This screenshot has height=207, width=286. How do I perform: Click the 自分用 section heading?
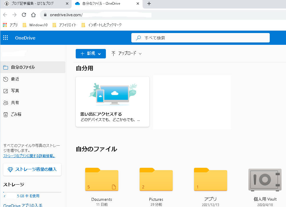85,68
